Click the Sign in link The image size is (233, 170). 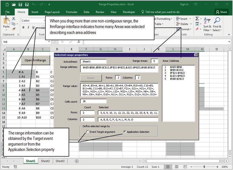[184, 4]
